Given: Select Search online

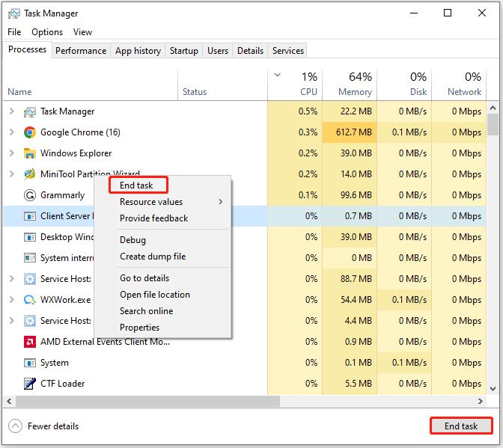Looking at the screenshot, I should [x=146, y=311].
